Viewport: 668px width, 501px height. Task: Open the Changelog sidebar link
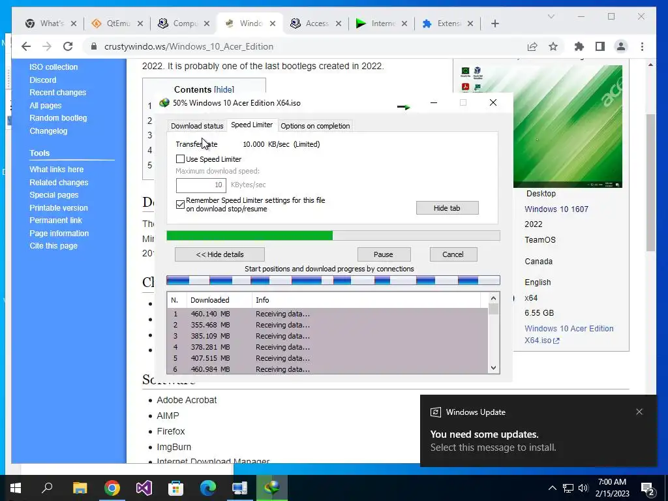(48, 130)
